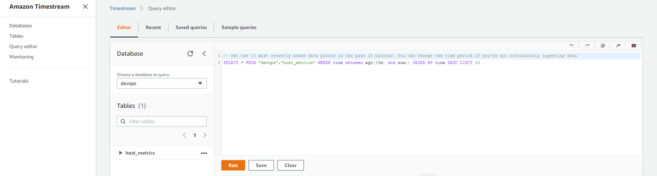Select the host_metrics table name

click(140, 153)
